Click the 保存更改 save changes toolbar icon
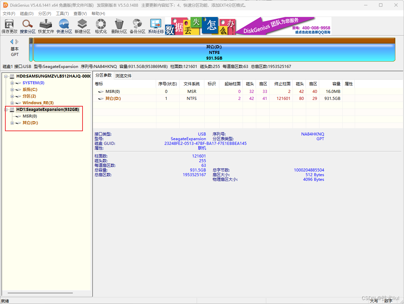The width and height of the screenshot is (404, 304). (x=9, y=26)
